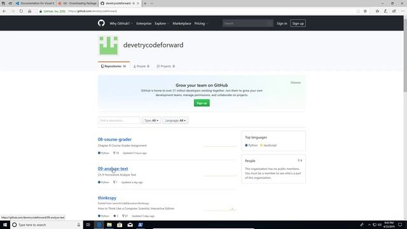Open the browser home page icon
Viewport: 407px width, 229px height.
click(30, 11)
